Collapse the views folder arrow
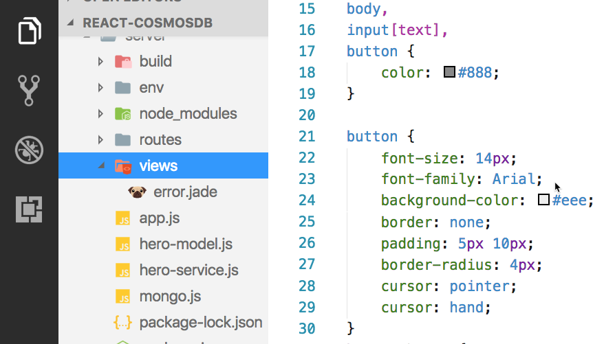Screen dimensions: 593x344 pos(101,165)
